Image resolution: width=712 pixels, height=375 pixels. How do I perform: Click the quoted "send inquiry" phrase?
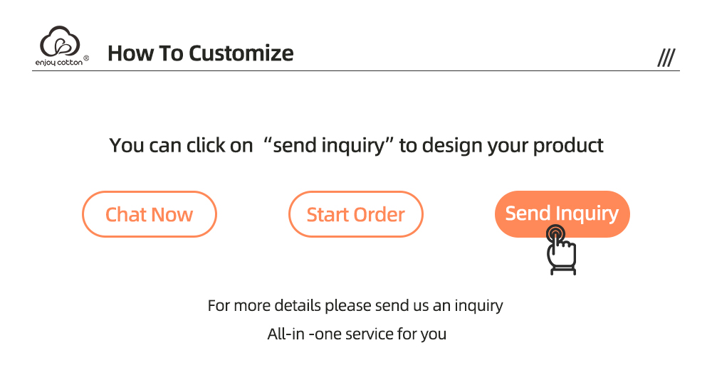(329, 146)
